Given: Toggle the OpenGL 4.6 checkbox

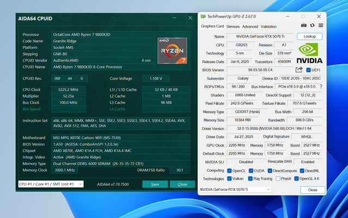Looking at the screenshot, I should [x=296, y=179].
